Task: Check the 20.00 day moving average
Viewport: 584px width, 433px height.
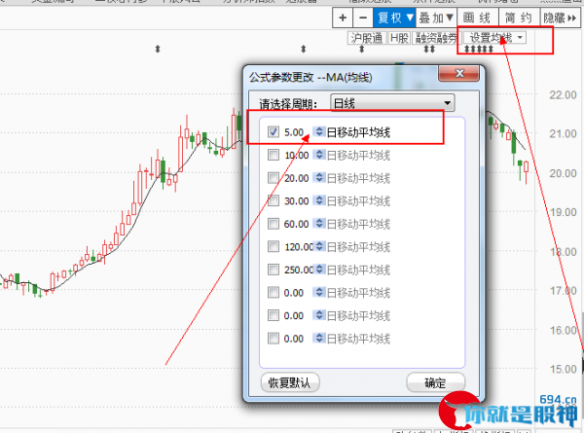Action: coord(274,178)
